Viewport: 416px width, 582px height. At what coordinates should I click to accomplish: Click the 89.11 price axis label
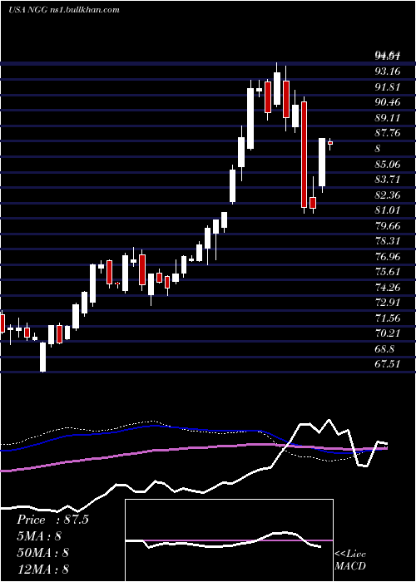pos(388,118)
